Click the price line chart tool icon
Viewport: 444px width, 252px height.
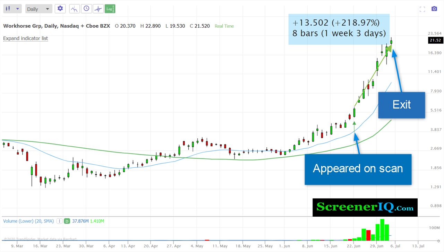click(75, 9)
